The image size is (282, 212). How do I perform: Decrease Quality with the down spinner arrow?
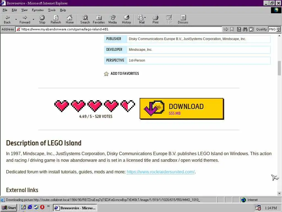279,30
